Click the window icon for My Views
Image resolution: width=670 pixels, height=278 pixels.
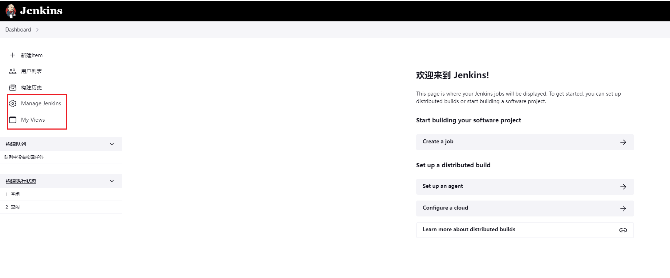13,120
